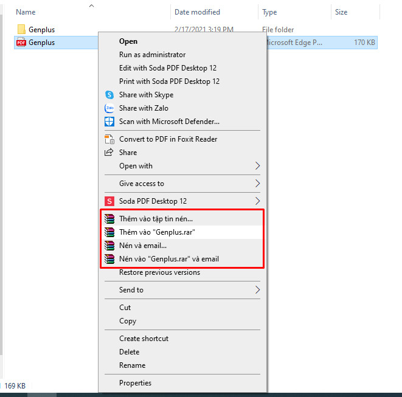Click the Share arrow icon
Screen dimensions: 402x397
coord(109,153)
